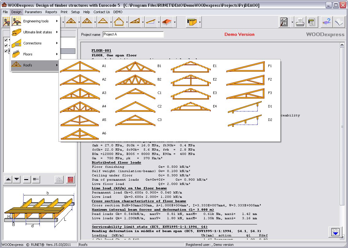Open the Reports menu

pyautogui.click(x=51, y=12)
